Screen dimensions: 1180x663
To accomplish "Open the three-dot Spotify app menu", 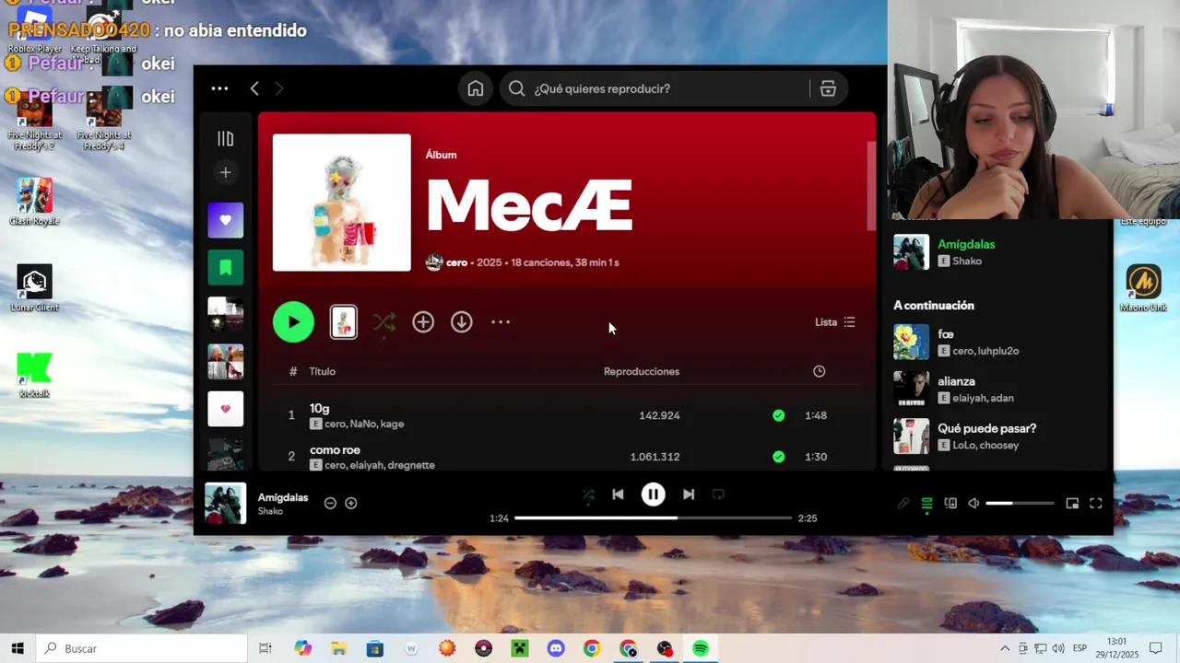I will [219, 88].
